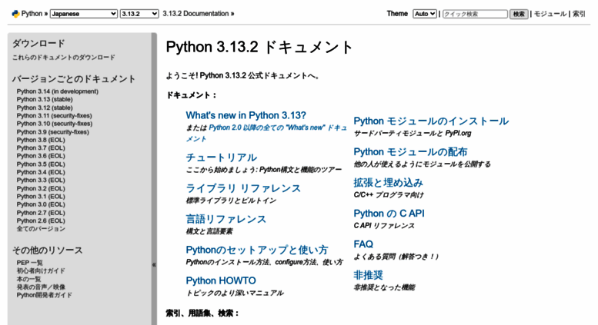Open Python 3.7 (EOL) docs
Image resolution: width=598 pixels, height=325 pixels.
coord(41,148)
